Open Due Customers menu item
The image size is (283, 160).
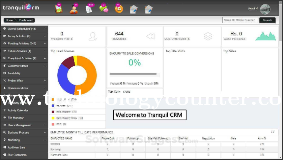(x=24, y=155)
